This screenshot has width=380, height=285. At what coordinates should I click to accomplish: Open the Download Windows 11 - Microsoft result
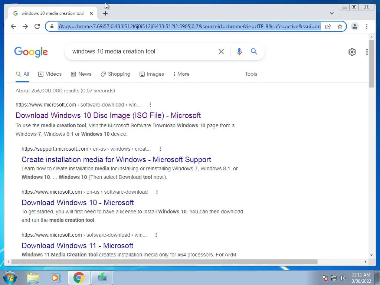77,246
